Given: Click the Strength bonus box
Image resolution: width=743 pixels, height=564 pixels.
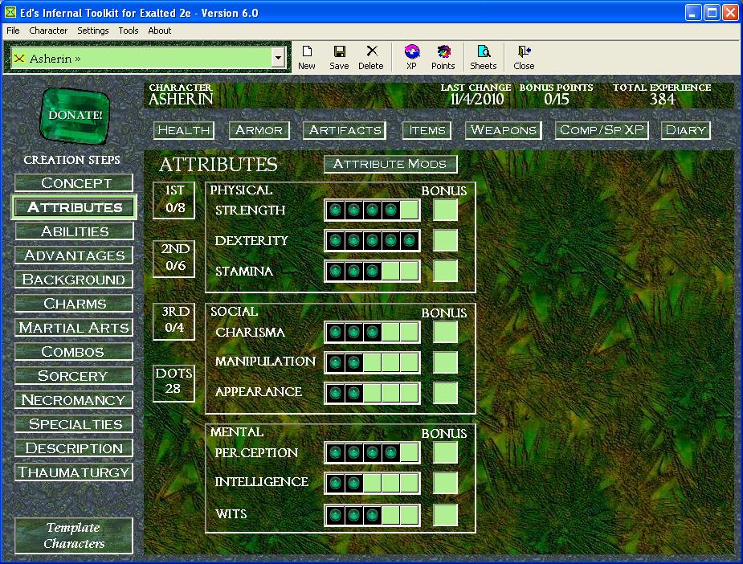Looking at the screenshot, I should [x=446, y=210].
